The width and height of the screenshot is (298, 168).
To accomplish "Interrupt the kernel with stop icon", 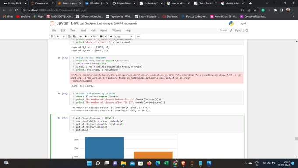I will tap(101, 36).
